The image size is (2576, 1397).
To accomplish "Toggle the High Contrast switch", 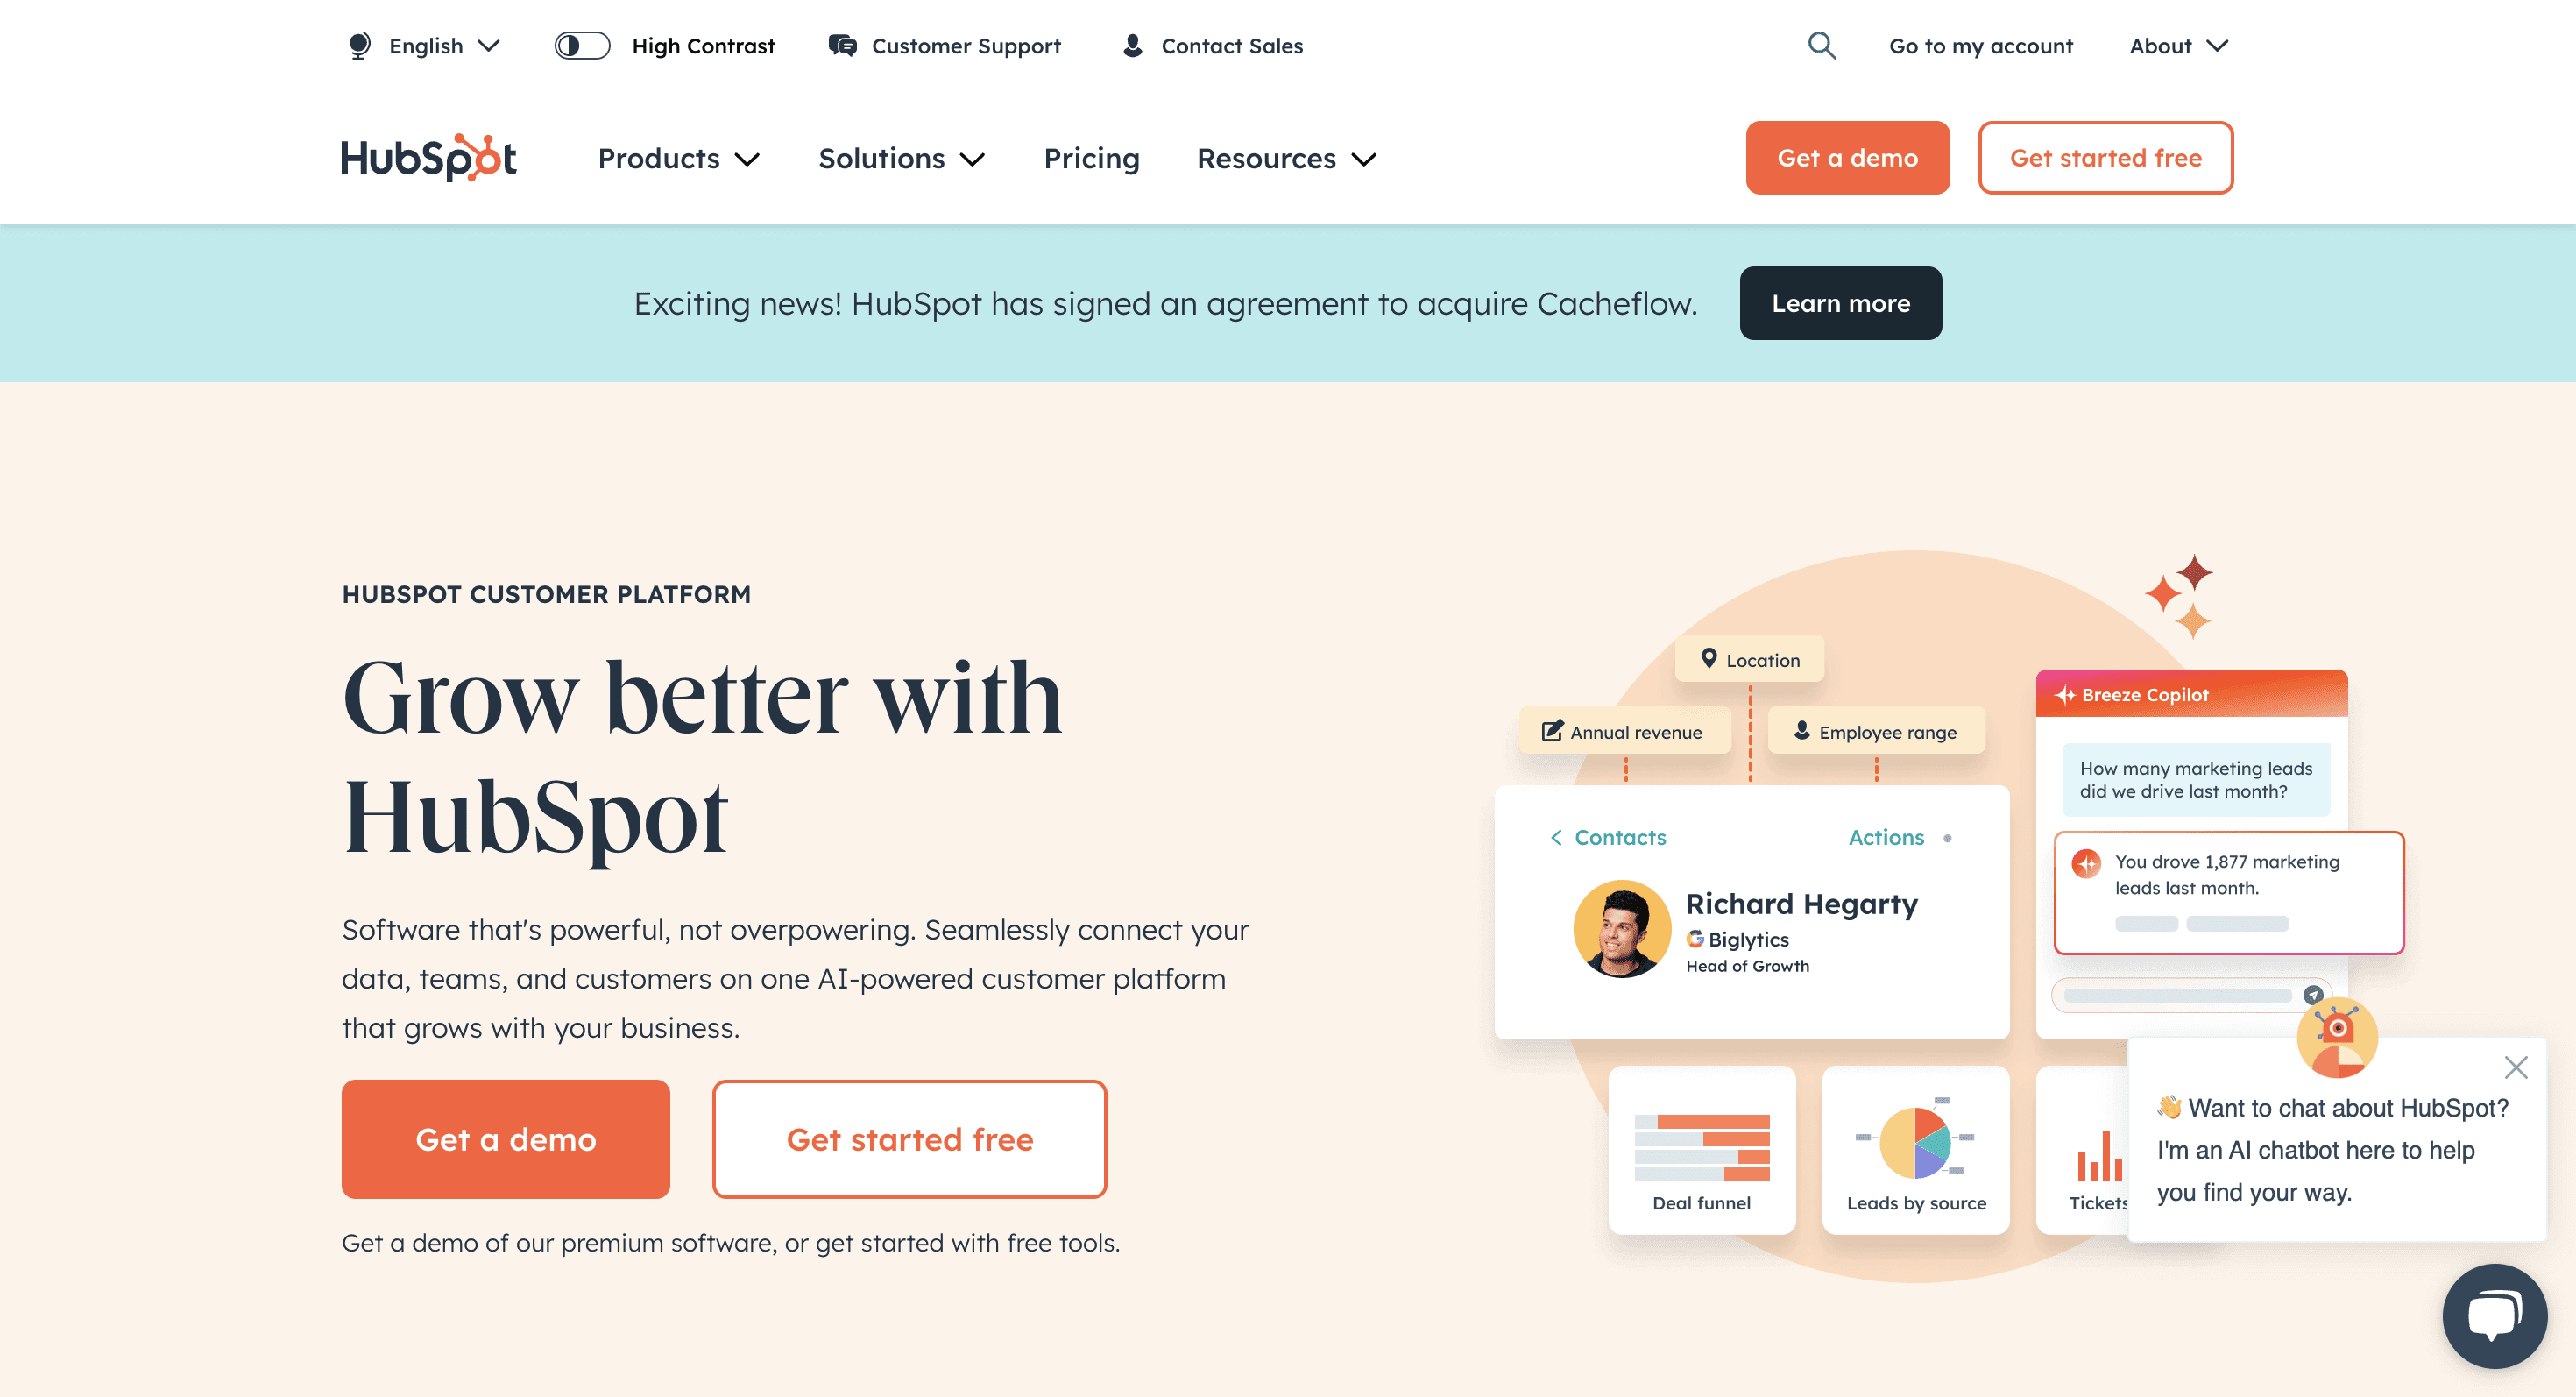I will tap(581, 46).
